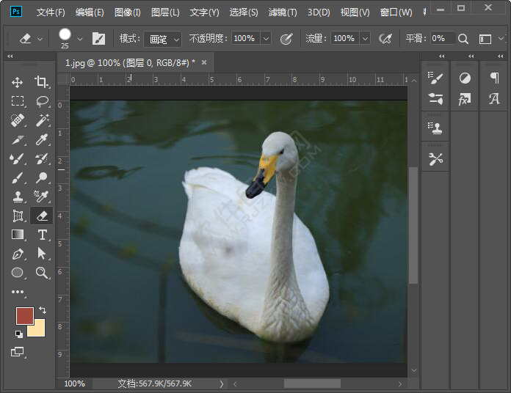Viewport: 511px width, 393px height.
Task: Pick the Zoom tool in toolbox
Action: pos(42,273)
